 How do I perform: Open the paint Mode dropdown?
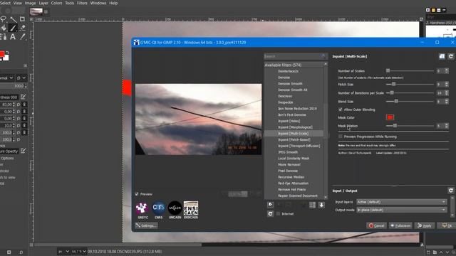click(x=6, y=78)
